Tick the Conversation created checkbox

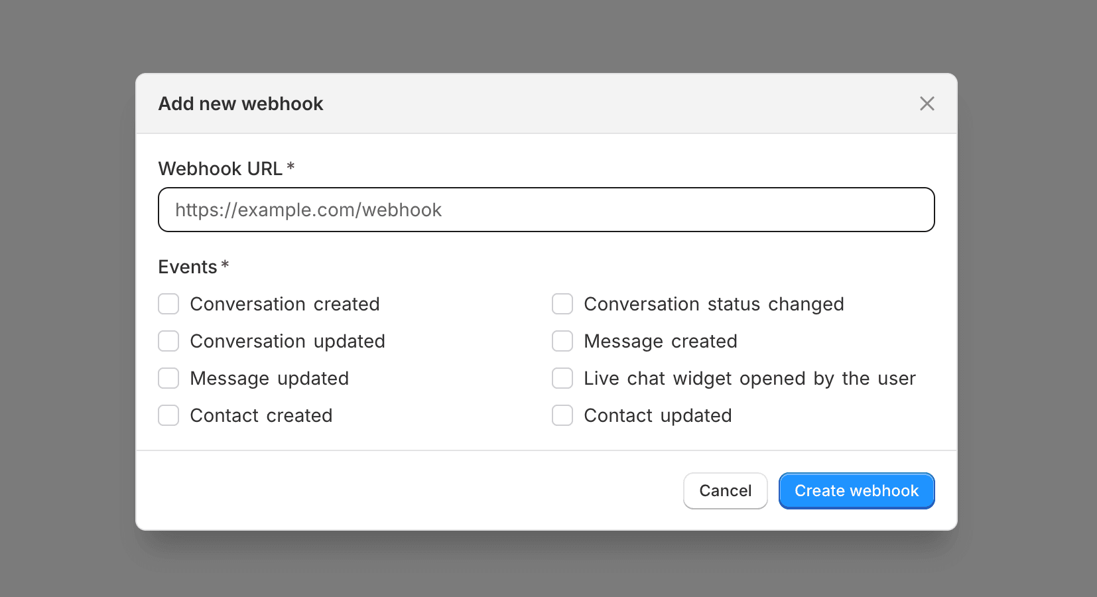(168, 304)
